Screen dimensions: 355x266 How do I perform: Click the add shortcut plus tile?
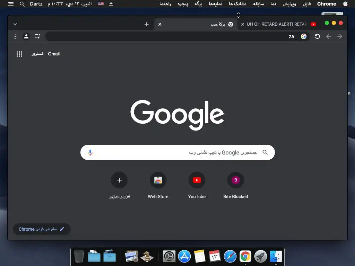(119, 186)
